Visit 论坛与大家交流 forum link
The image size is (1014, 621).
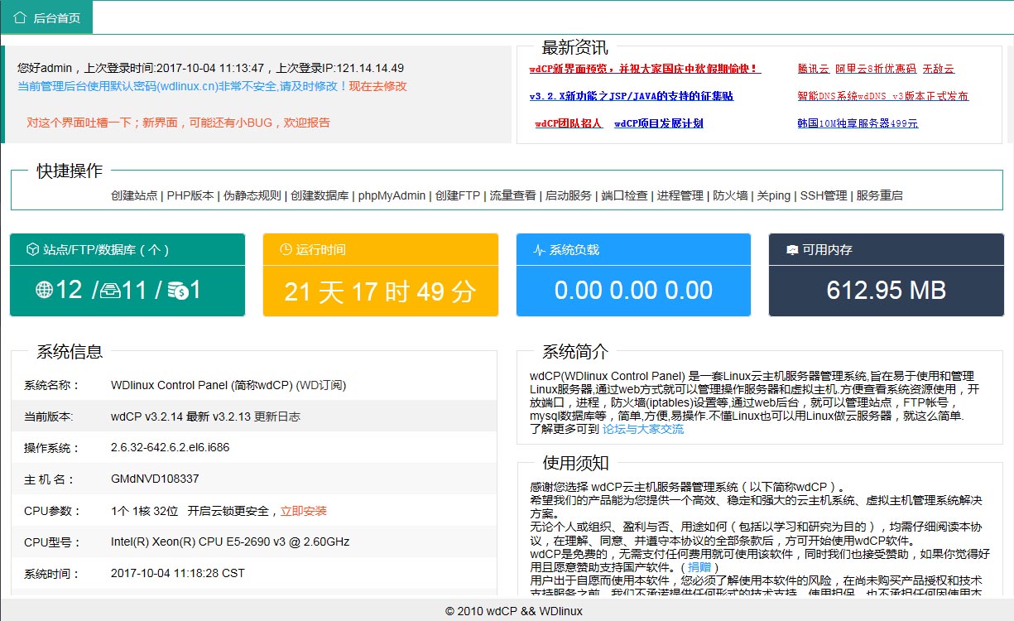[643, 429]
